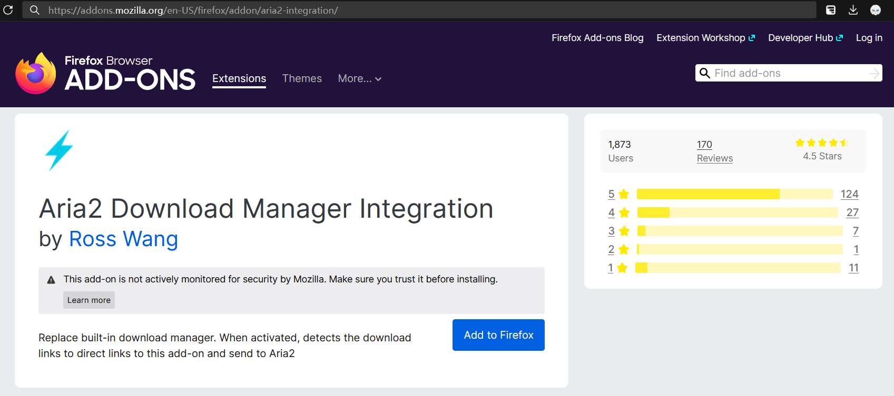894x396 pixels.
Task: Click the browser reload icon
Action: (8, 10)
